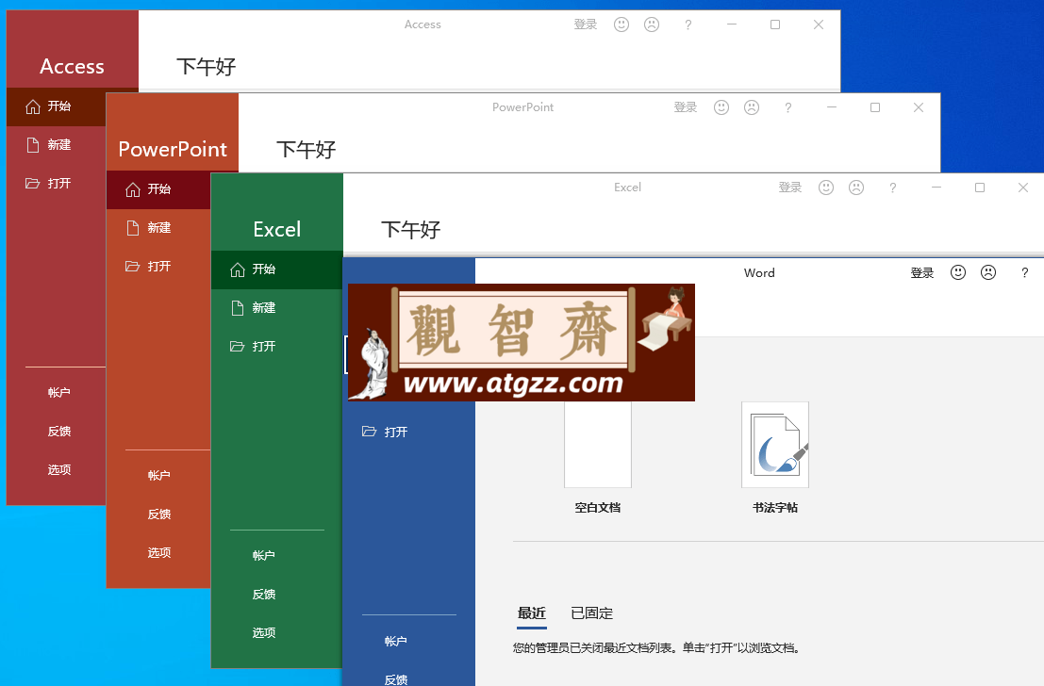Close the Excel window
Image resolution: width=1044 pixels, height=686 pixels.
[1023, 188]
